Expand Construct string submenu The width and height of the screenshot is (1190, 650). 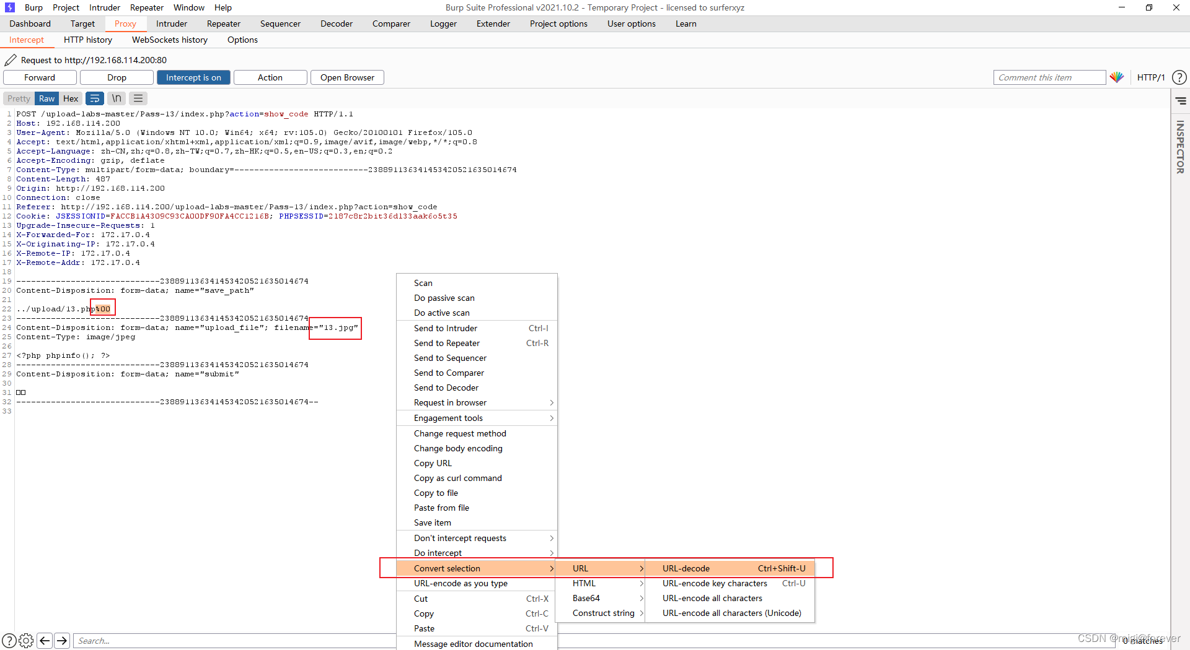pyautogui.click(x=600, y=613)
